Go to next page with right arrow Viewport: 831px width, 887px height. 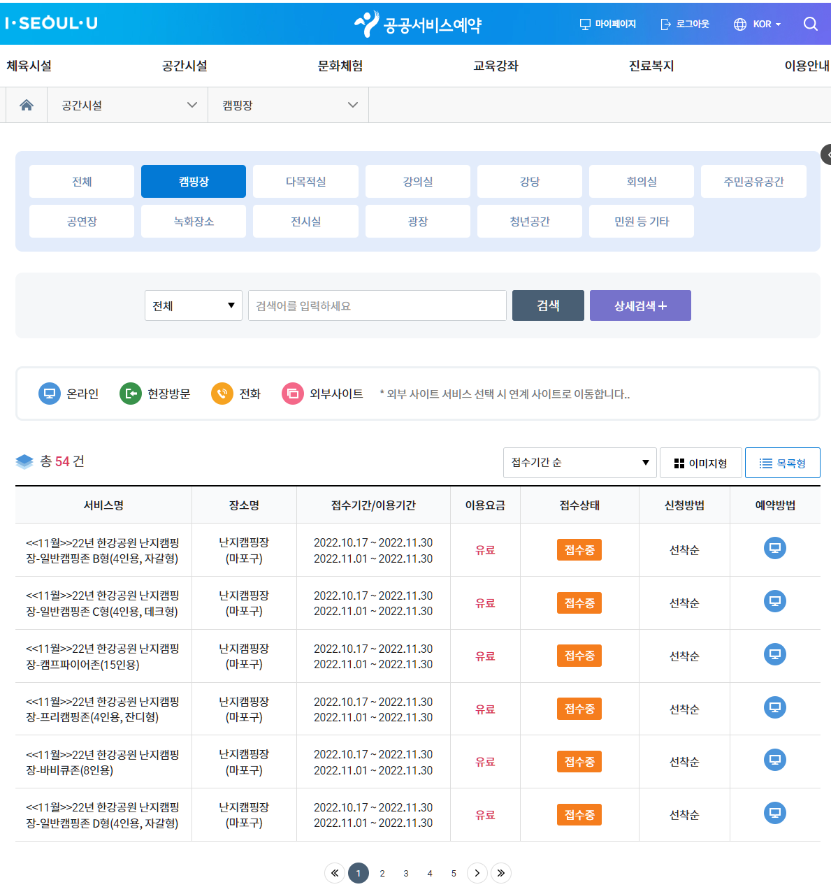tap(477, 873)
